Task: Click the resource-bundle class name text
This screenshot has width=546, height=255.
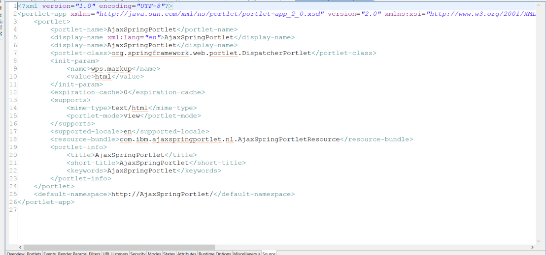Action: [230, 140]
